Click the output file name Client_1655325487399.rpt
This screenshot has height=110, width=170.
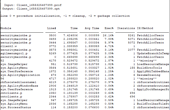[38, 9]
